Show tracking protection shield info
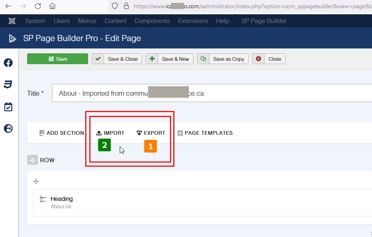The height and width of the screenshot is (237, 372). pos(114,6)
